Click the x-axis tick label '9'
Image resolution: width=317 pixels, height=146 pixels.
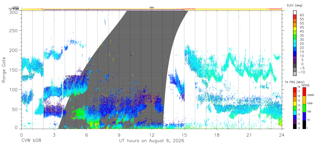coord(119,135)
